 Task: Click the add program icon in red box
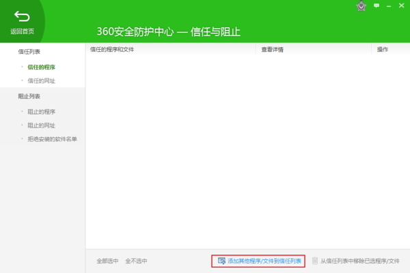[x=221, y=261]
